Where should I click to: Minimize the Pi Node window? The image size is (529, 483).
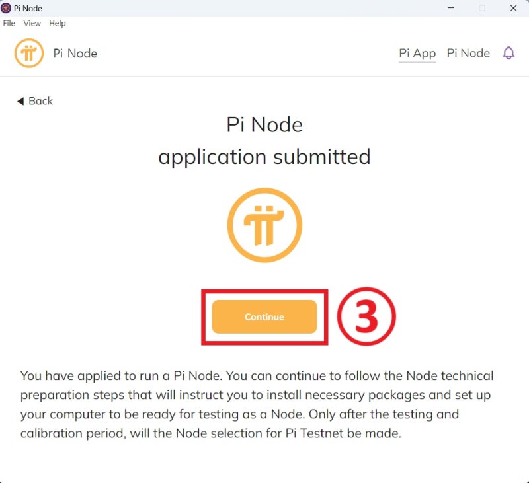[x=452, y=8]
